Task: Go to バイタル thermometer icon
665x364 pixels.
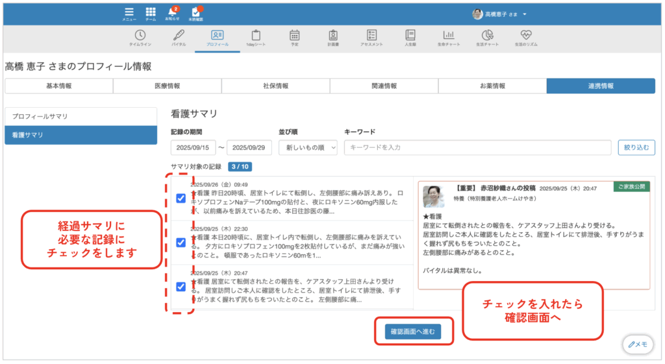Action: pyautogui.click(x=179, y=37)
